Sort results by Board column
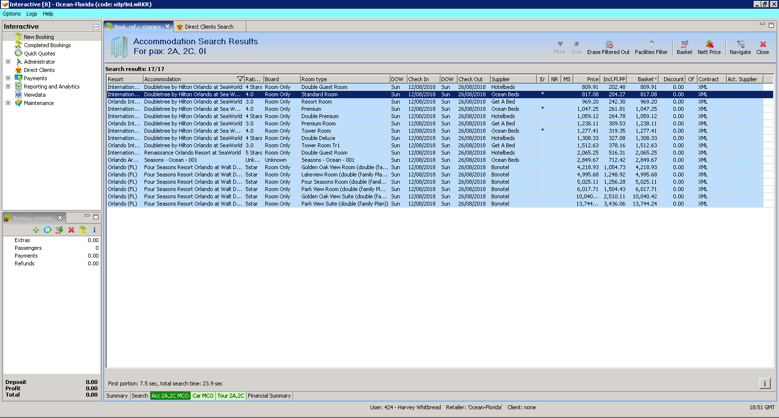The height and width of the screenshot is (418, 779). (x=282, y=79)
